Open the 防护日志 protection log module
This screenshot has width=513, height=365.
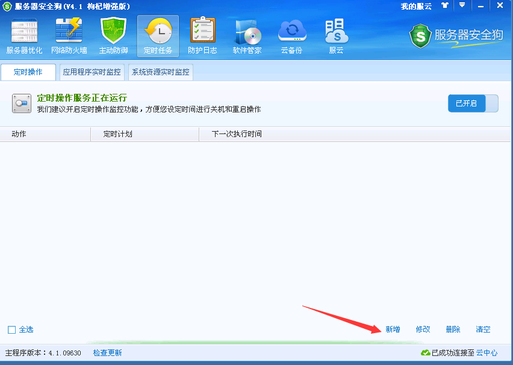tap(202, 36)
